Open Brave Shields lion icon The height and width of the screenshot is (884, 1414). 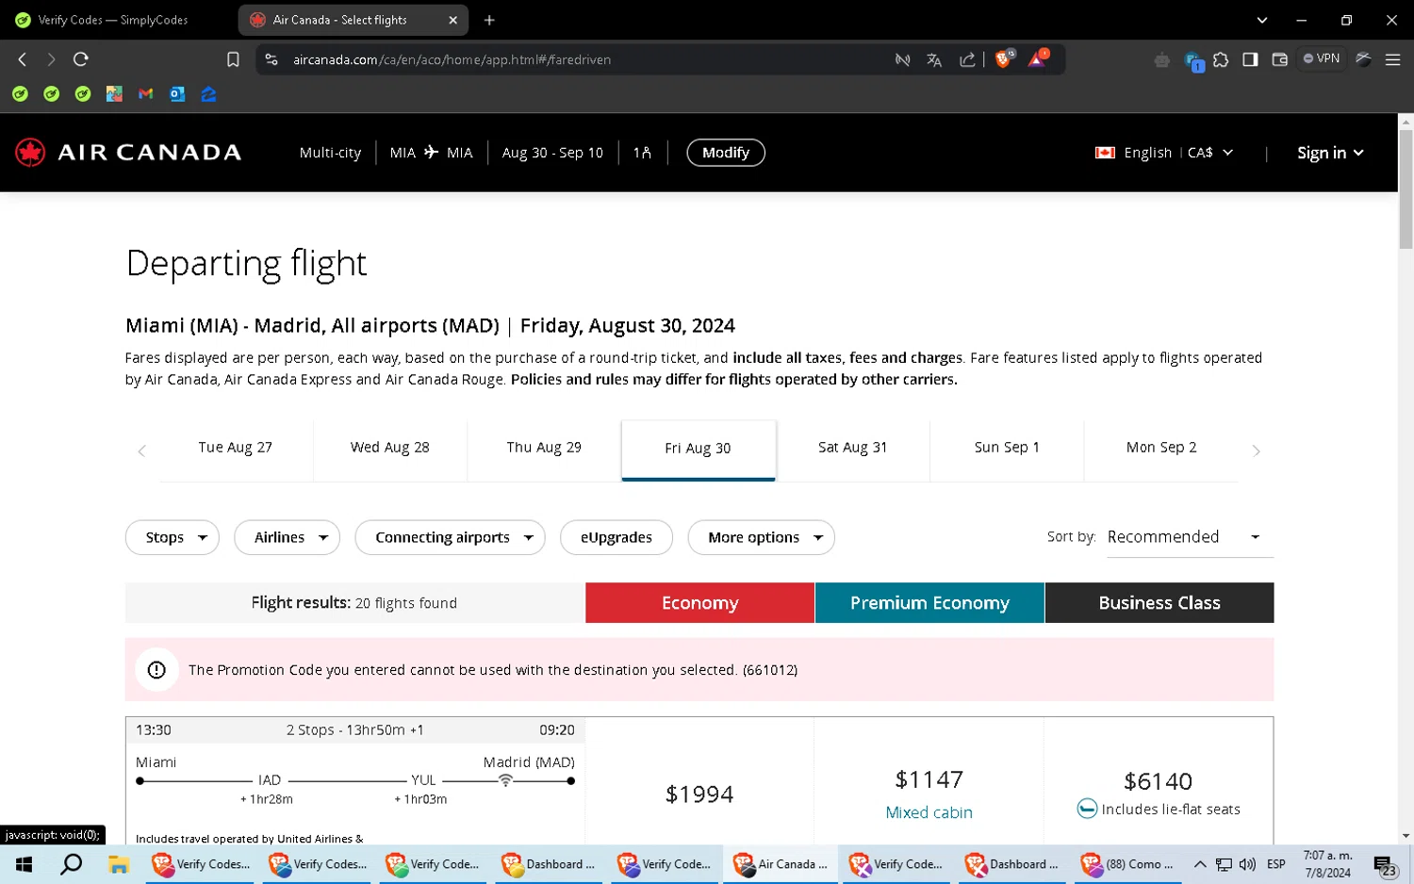(1004, 58)
